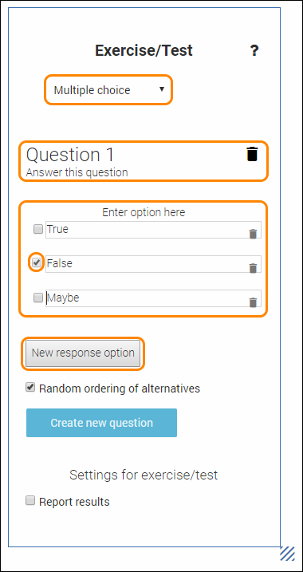The image size is (303, 572).
Task: Edit the 'Answer this question' subtitle
Action: click(x=77, y=172)
